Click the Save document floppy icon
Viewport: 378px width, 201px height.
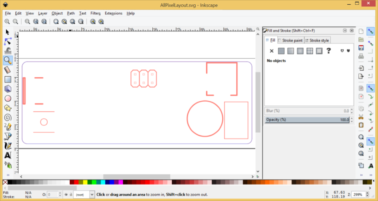tap(361, 48)
